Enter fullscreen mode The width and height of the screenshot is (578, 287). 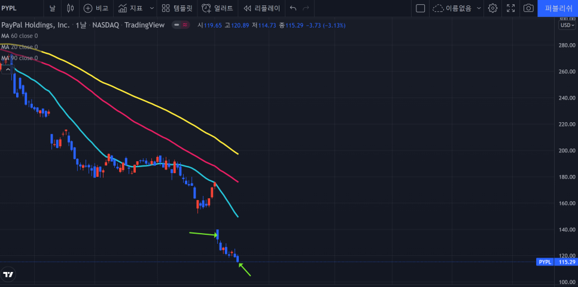point(510,8)
